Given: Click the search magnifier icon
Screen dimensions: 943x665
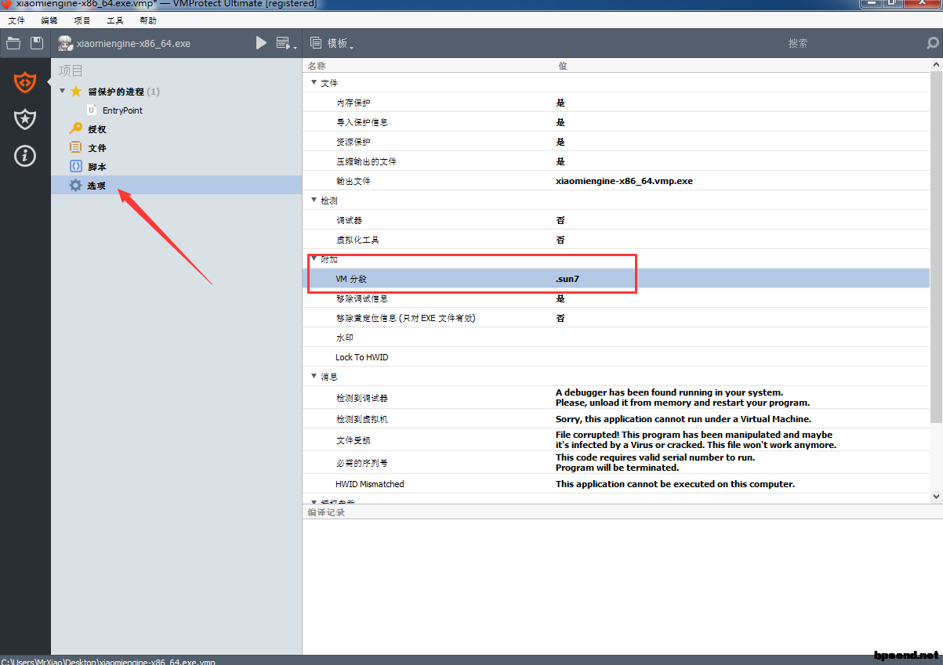Looking at the screenshot, I should coord(933,44).
